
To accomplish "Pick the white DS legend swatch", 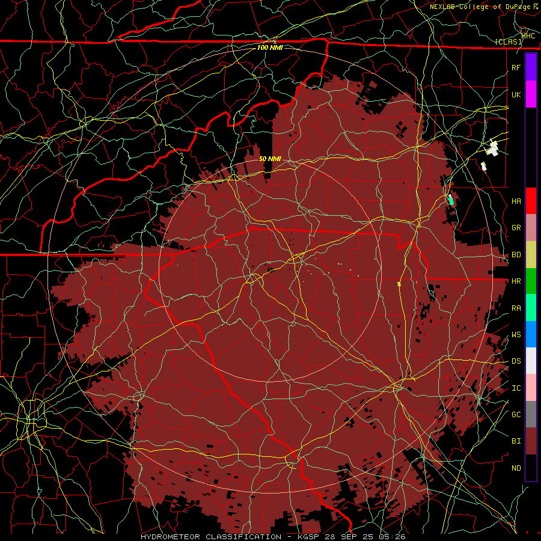I will (531, 361).
